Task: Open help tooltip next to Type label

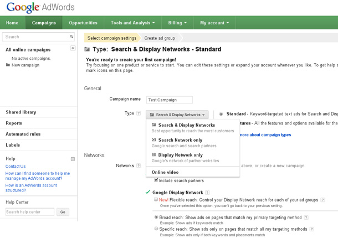Action: tap(139, 113)
